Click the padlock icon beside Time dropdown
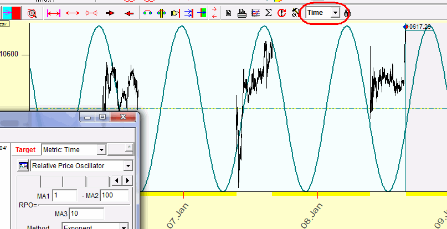The image size is (447, 229). point(347,13)
